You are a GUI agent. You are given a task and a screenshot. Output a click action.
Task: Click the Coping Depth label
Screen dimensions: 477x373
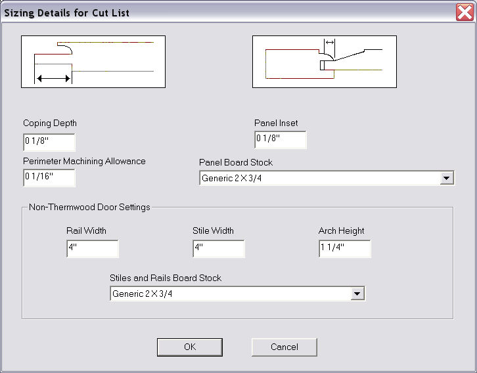[x=50, y=123]
